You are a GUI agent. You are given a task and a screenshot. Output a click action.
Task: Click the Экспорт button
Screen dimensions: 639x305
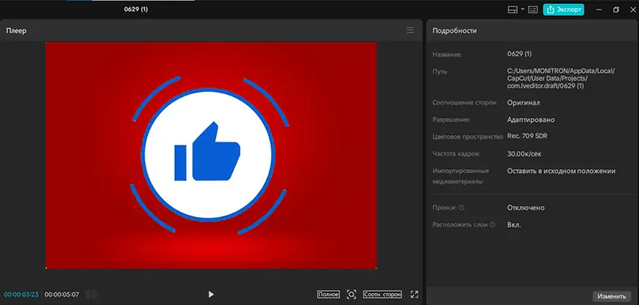(x=563, y=9)
